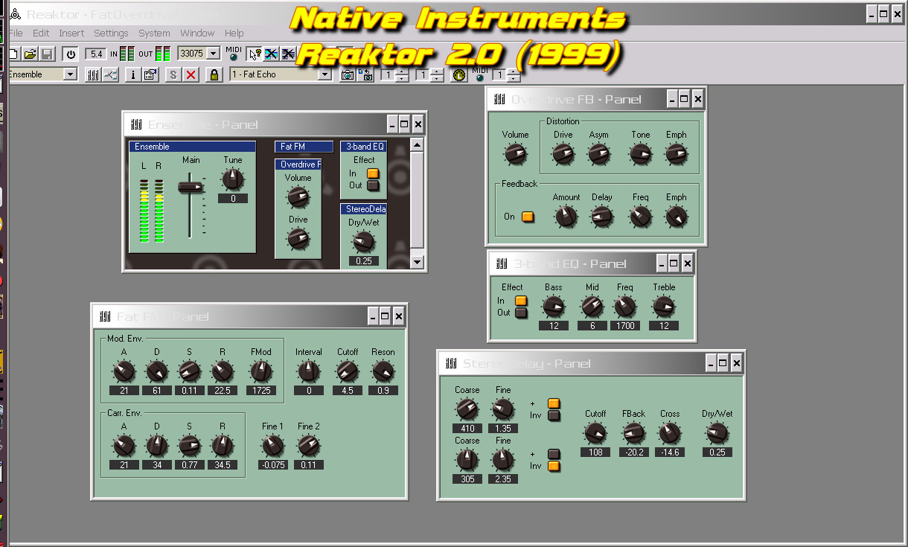Click up arrow of stepper after lower MIDI LED

[514, 71]
